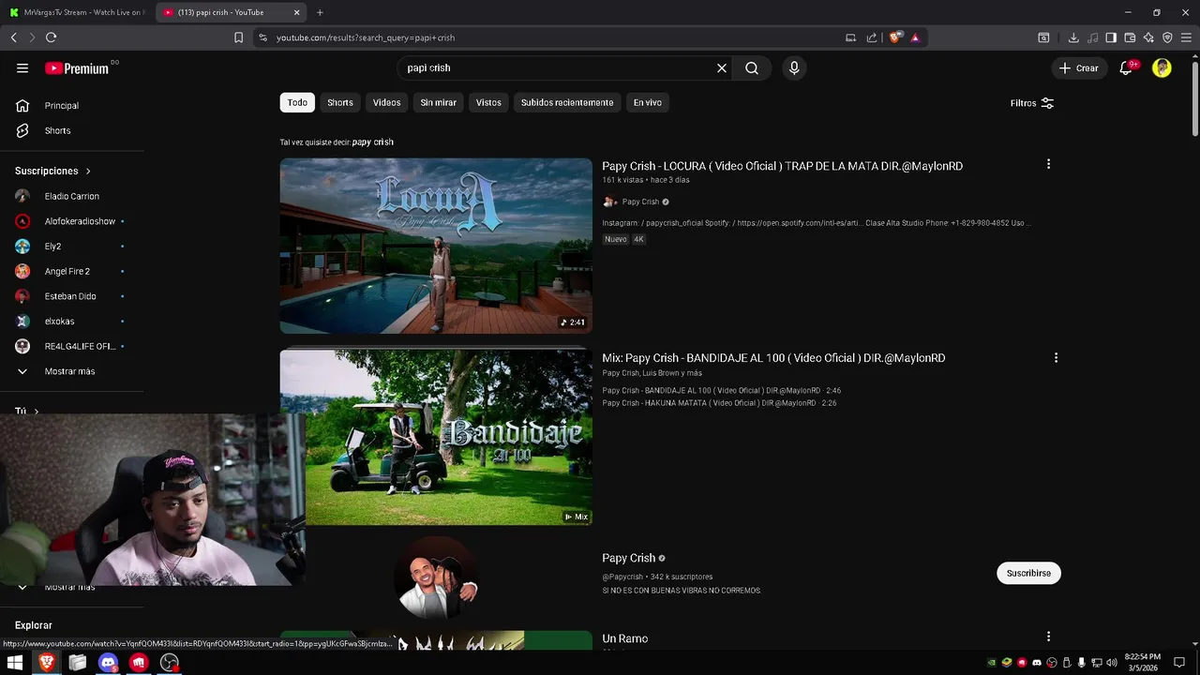Subscribe to Papy Crish with Suscribirse
This screenshot has width=1200, height=675.
click(1028, 573)
